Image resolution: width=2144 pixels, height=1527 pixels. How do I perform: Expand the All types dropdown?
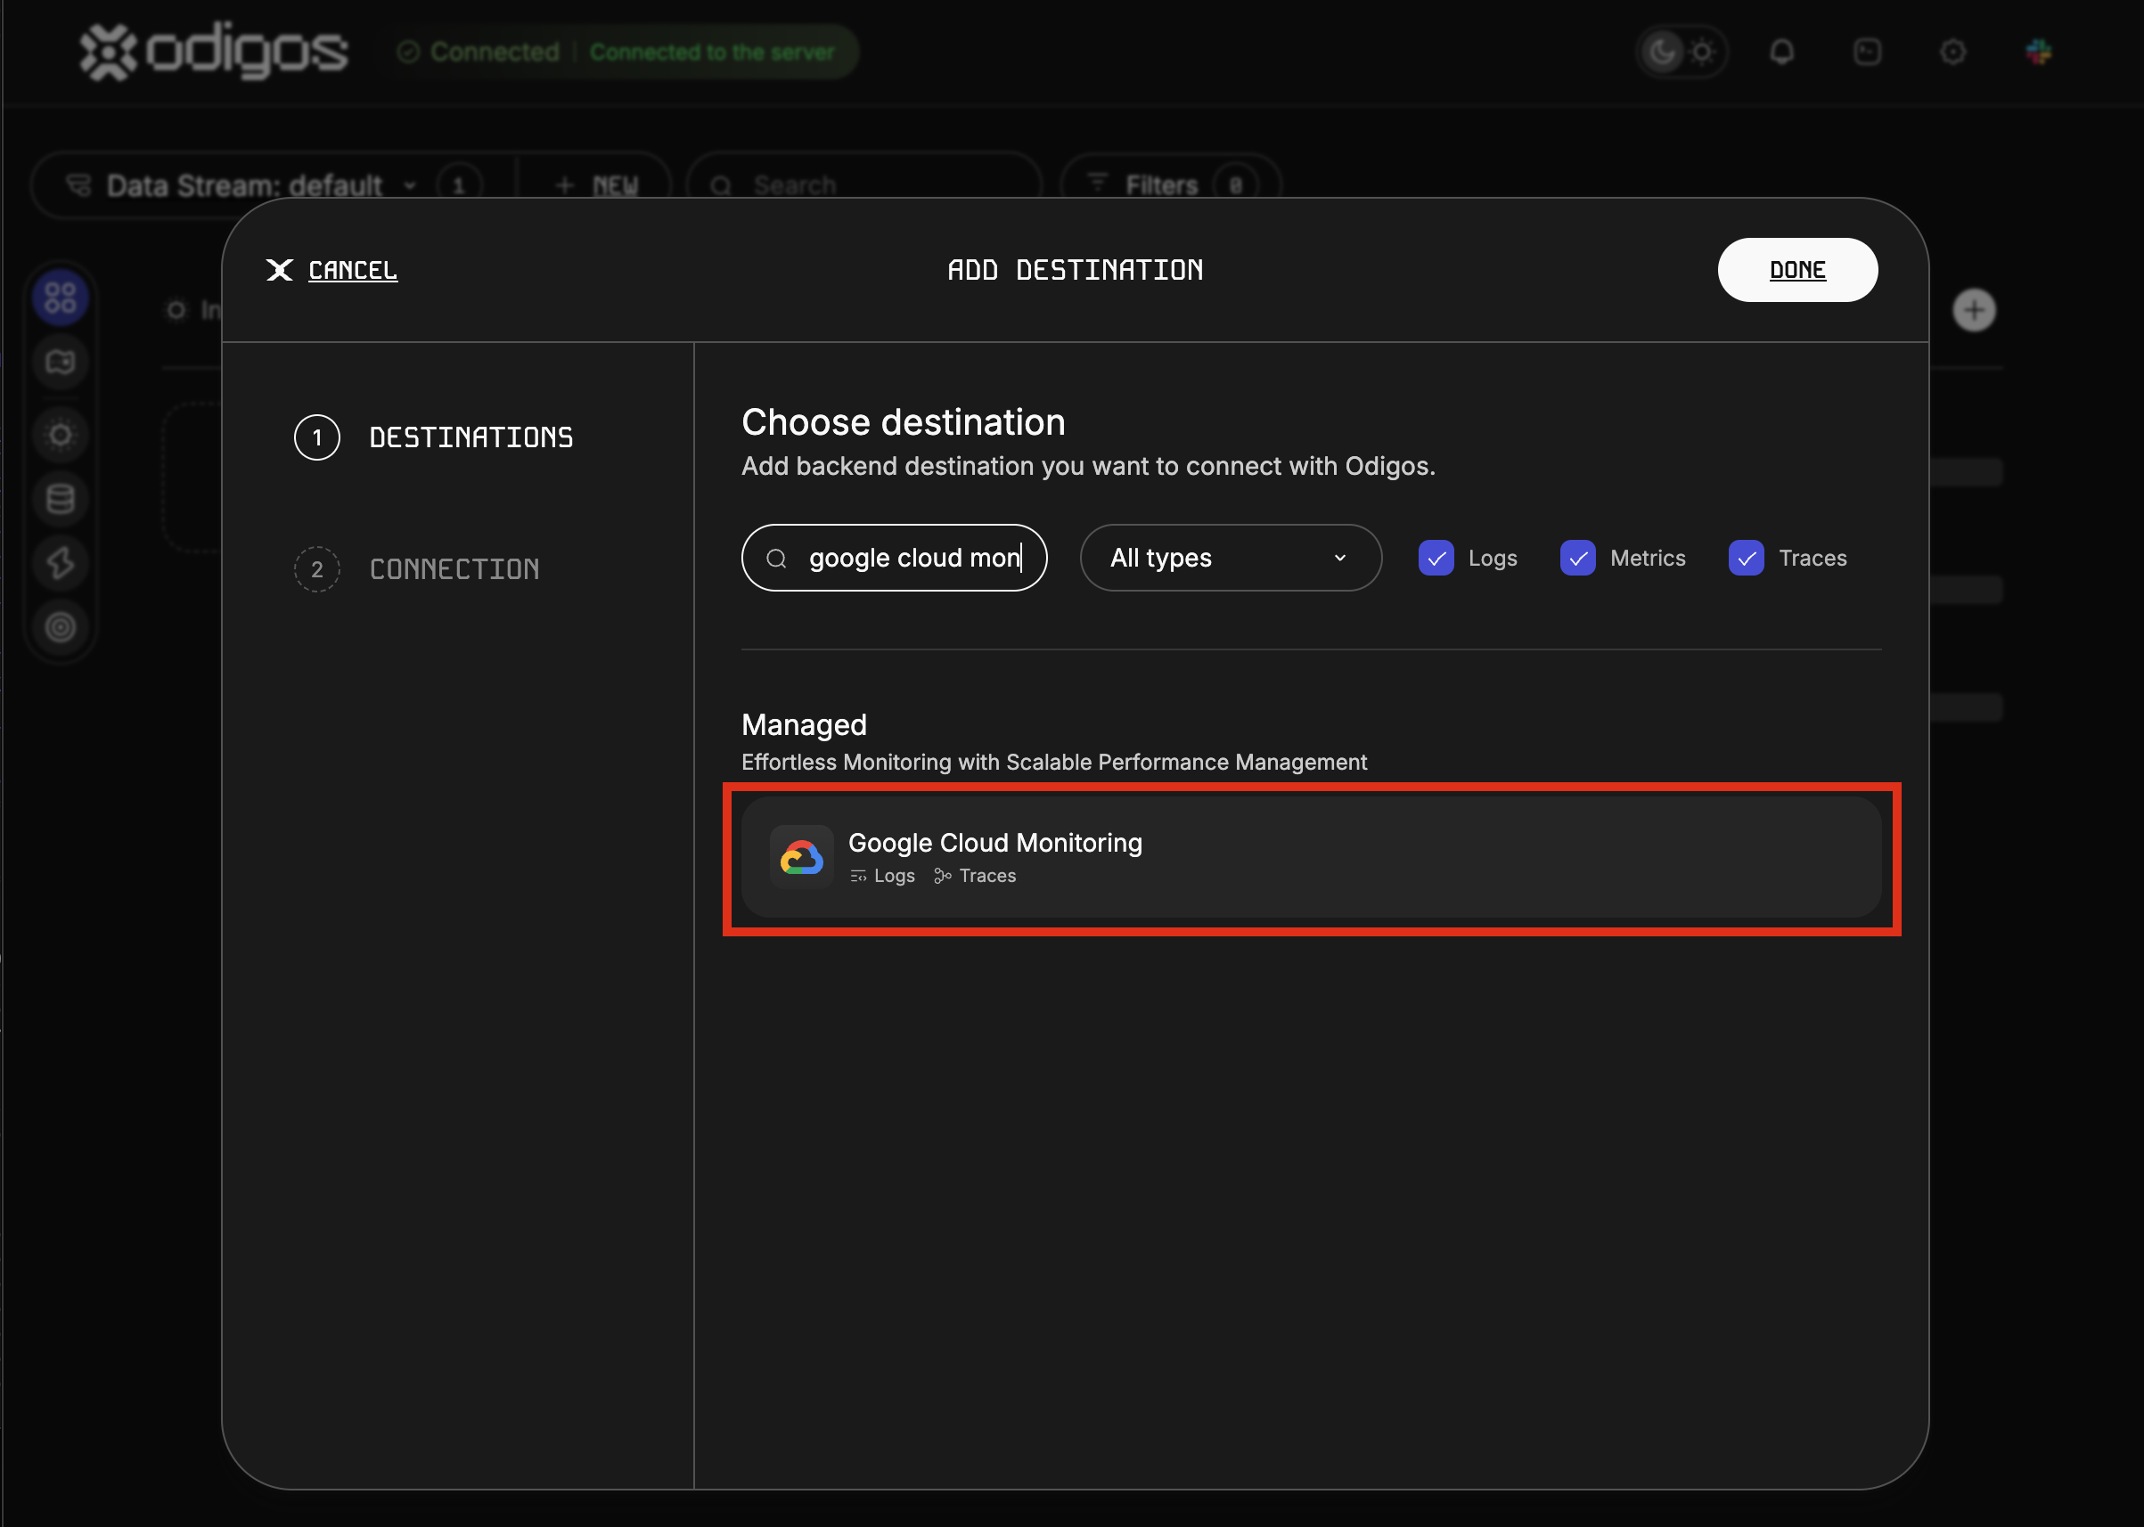coord(1230,559)
